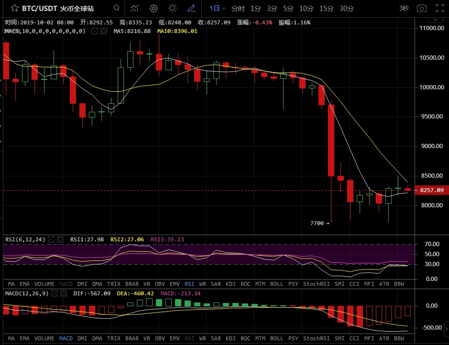Open chart settings gear icon
This screenshot has height=345, width=449.
tap(153, 8)
